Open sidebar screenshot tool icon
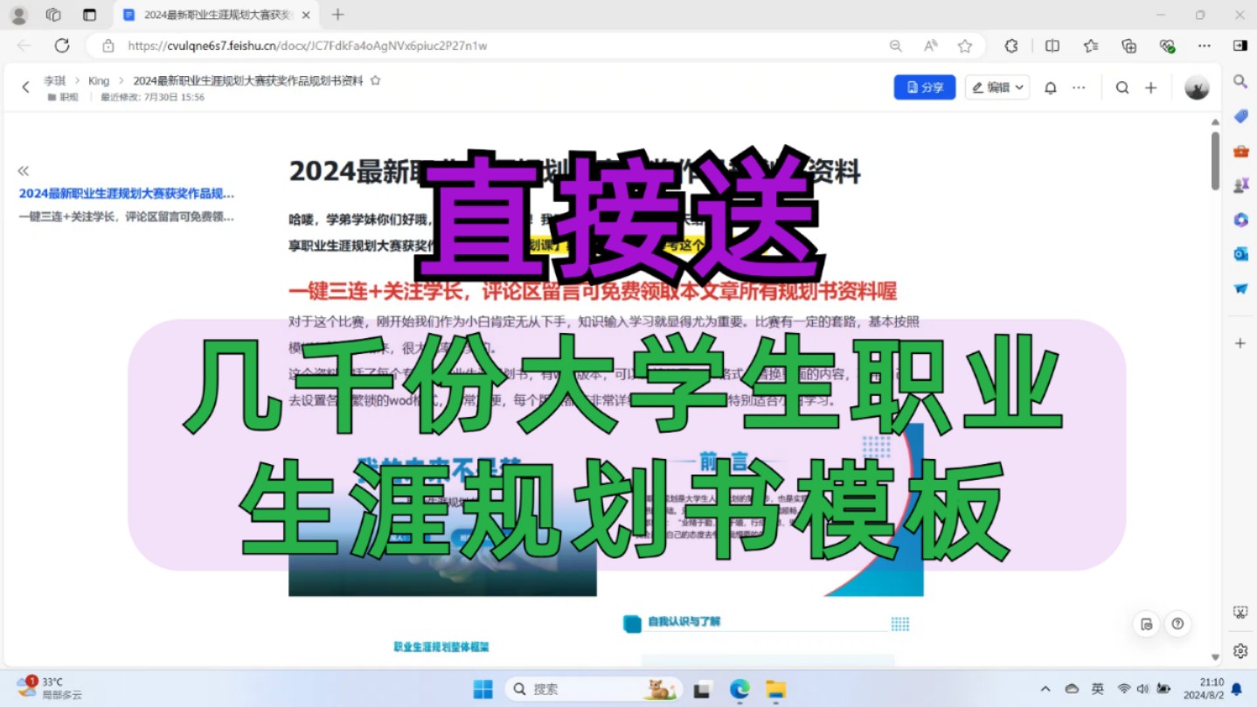 click(1240, 613)
